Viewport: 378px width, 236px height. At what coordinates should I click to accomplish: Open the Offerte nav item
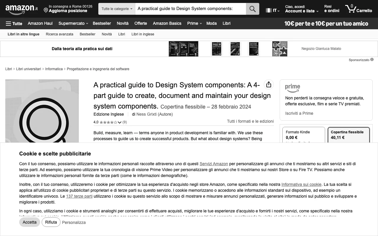[141, 23]
